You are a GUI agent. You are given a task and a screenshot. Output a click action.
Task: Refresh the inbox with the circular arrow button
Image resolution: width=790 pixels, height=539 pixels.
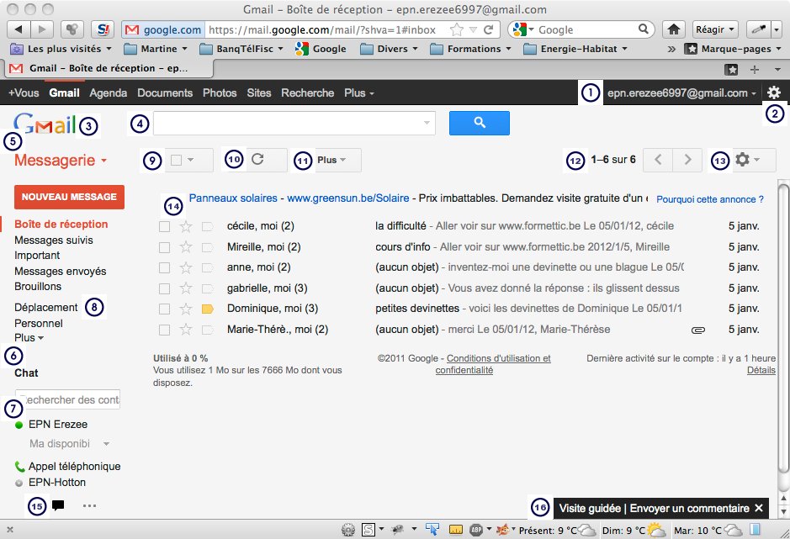click(257, 160)
